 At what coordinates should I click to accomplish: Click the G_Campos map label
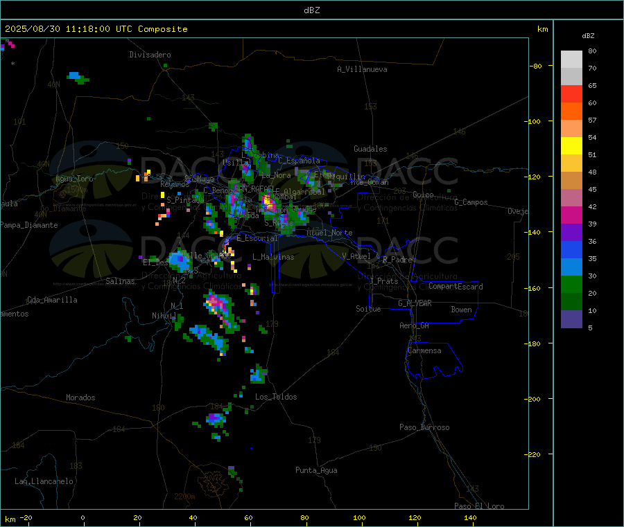(x=471, y=202)
